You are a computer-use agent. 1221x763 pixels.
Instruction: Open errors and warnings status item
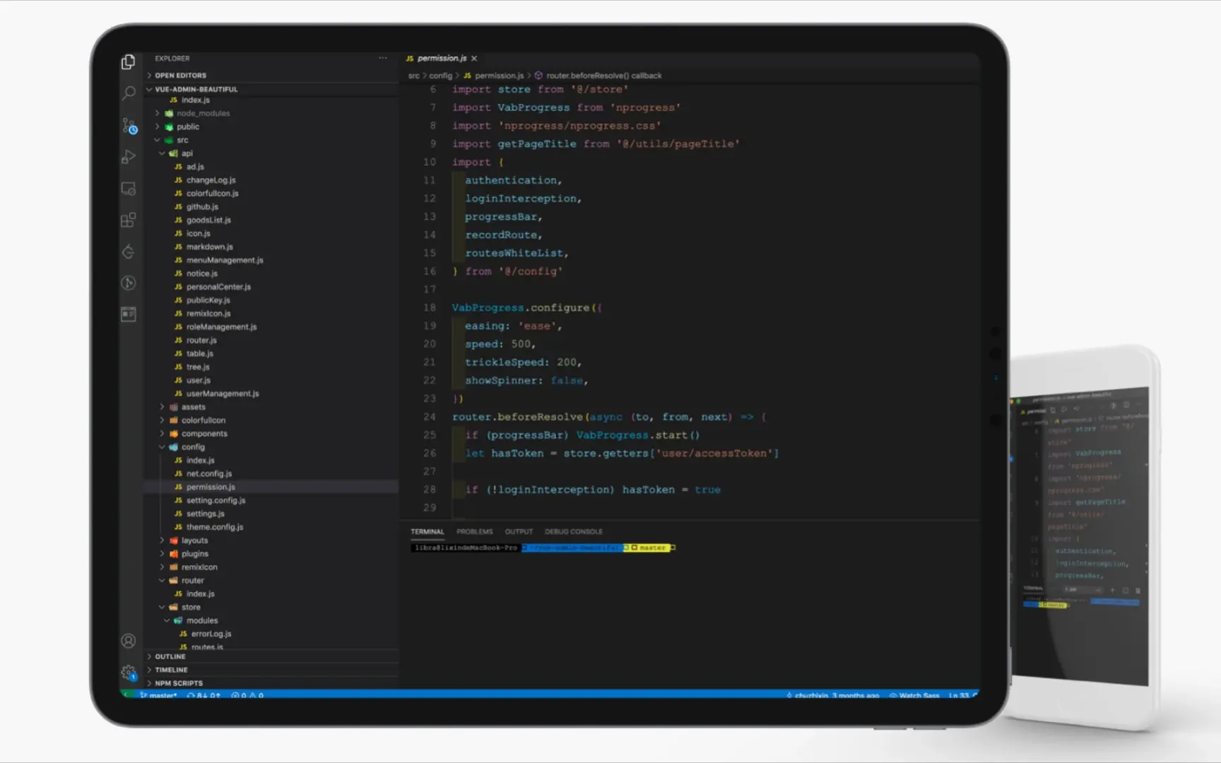point(247,695)
